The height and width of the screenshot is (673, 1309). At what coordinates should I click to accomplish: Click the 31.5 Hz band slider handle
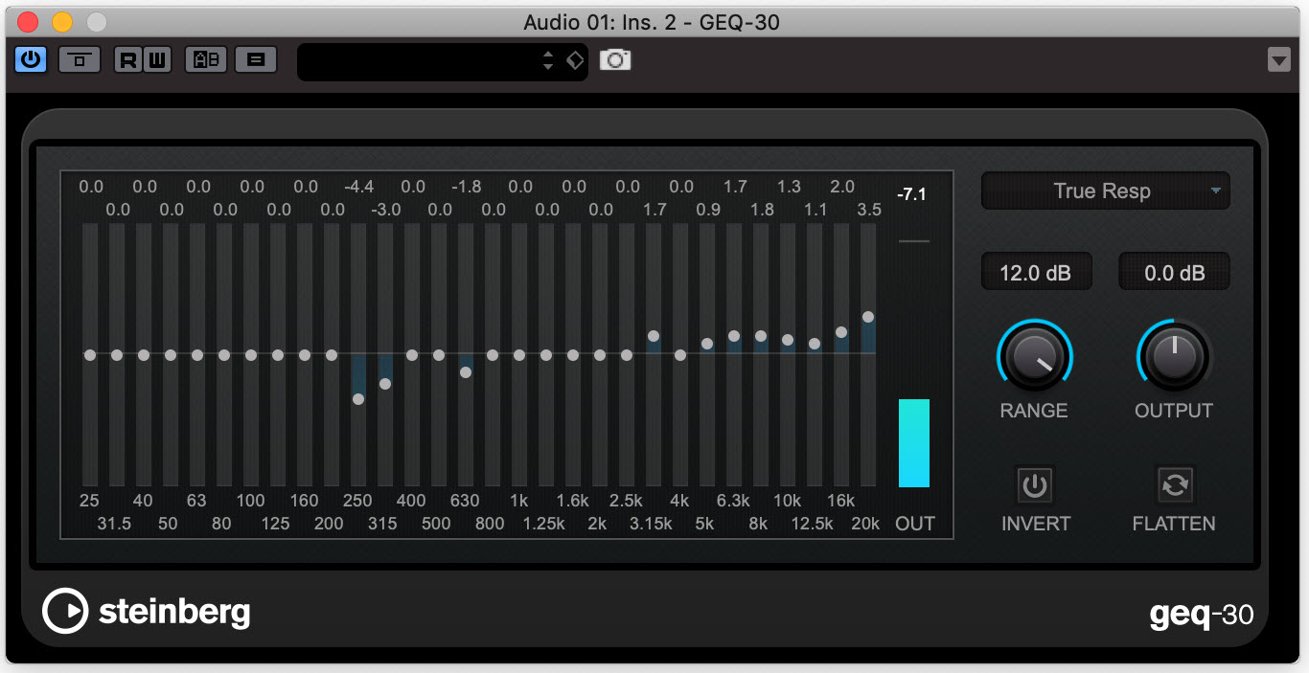point(117,355)
